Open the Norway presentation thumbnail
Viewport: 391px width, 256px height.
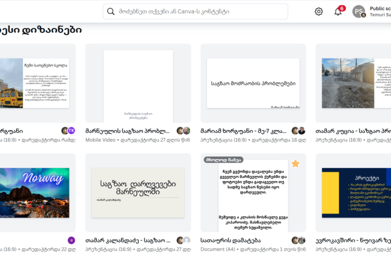[34, 193]
